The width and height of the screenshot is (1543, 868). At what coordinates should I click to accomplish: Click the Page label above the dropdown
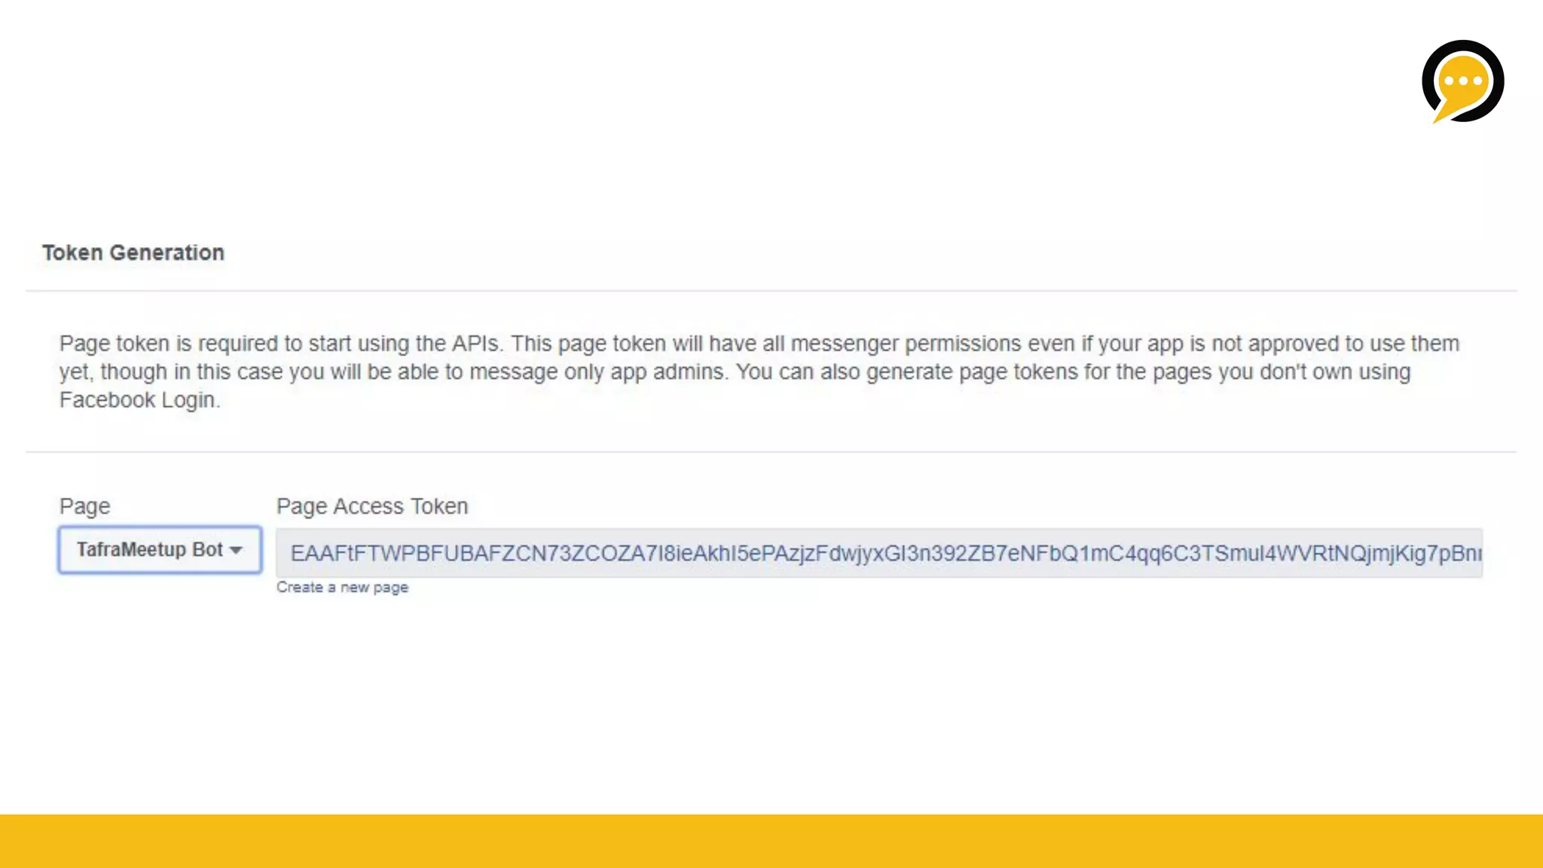click(85, 506)
